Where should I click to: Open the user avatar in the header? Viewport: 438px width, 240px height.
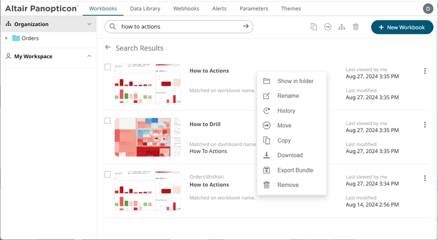pyautogui.click(x=428, y=9)
